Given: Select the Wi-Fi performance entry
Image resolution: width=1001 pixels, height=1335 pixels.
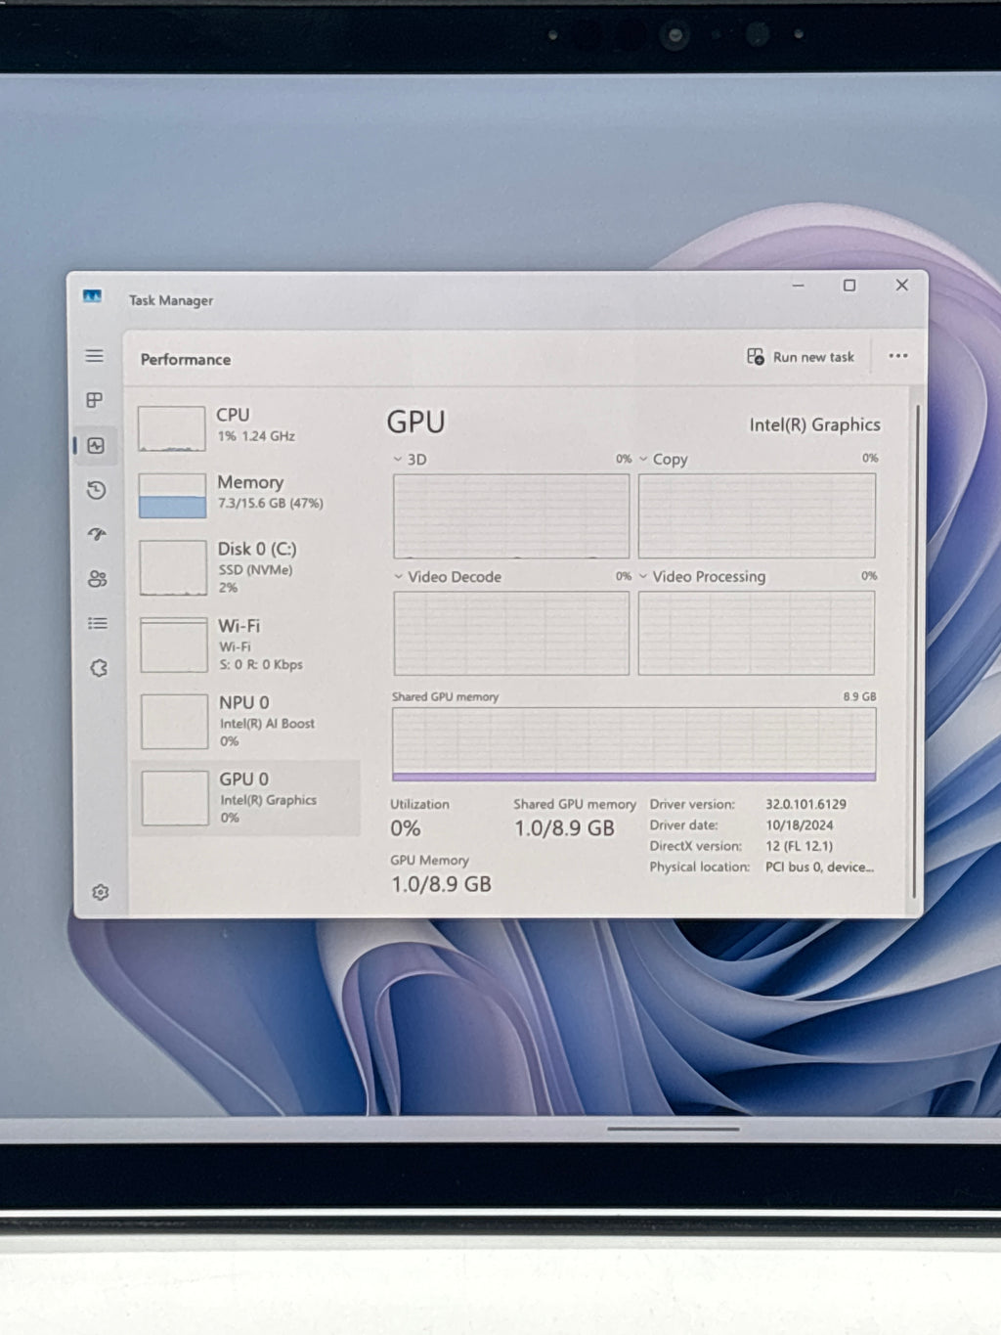Looking at the screenshot, I should pyautogui.click(x=246, y=644).
